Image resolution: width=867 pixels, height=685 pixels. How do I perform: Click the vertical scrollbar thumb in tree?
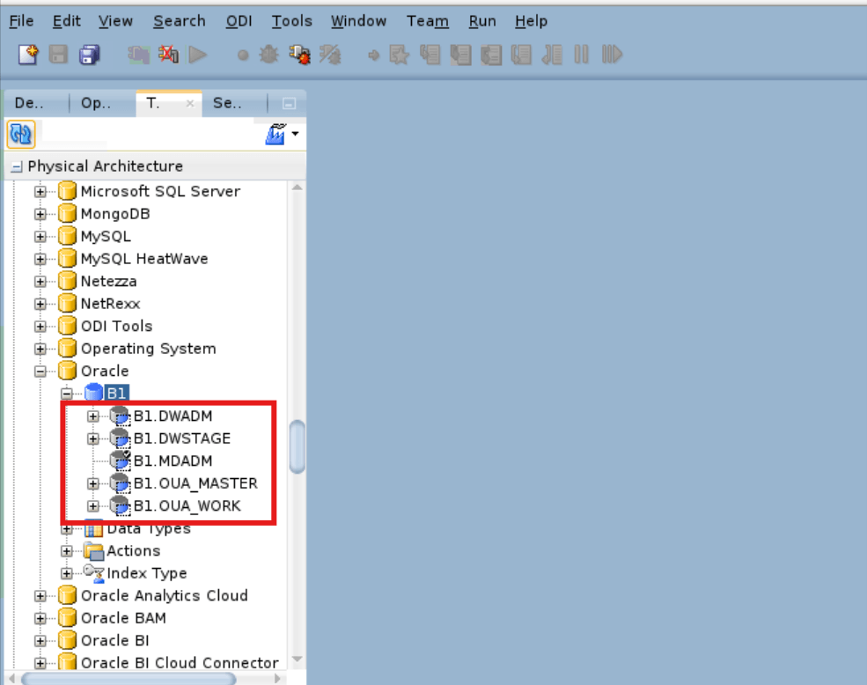click(x=298, y=447)
